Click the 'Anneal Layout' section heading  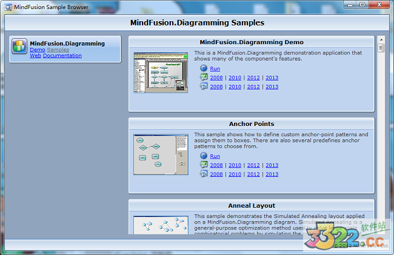coord(252,205)
